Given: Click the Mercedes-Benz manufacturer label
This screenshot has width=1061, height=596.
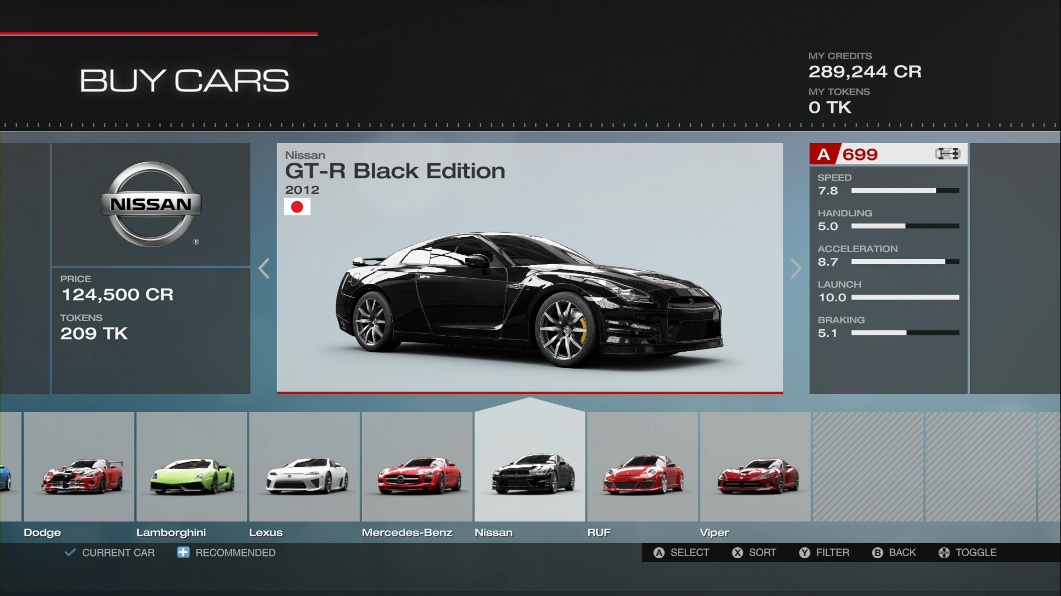Looking at the screenshot, I should click(x=407, y=532).
